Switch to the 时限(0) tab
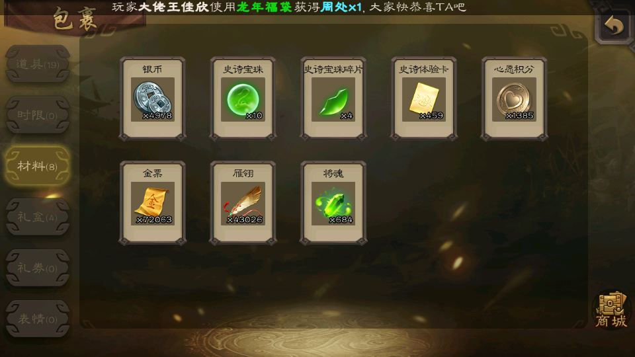 click(x=37, y=115)
